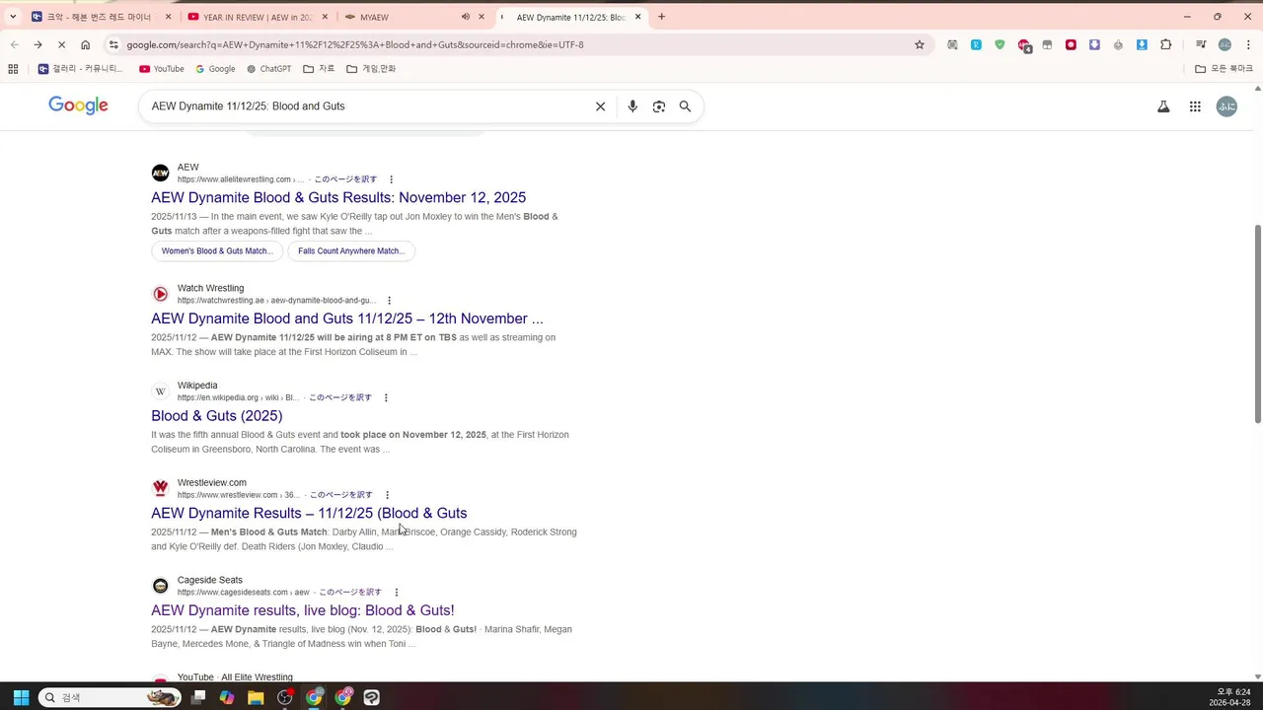
Task: Click the purple download arrow extension icon
Action: [1094, 44]
